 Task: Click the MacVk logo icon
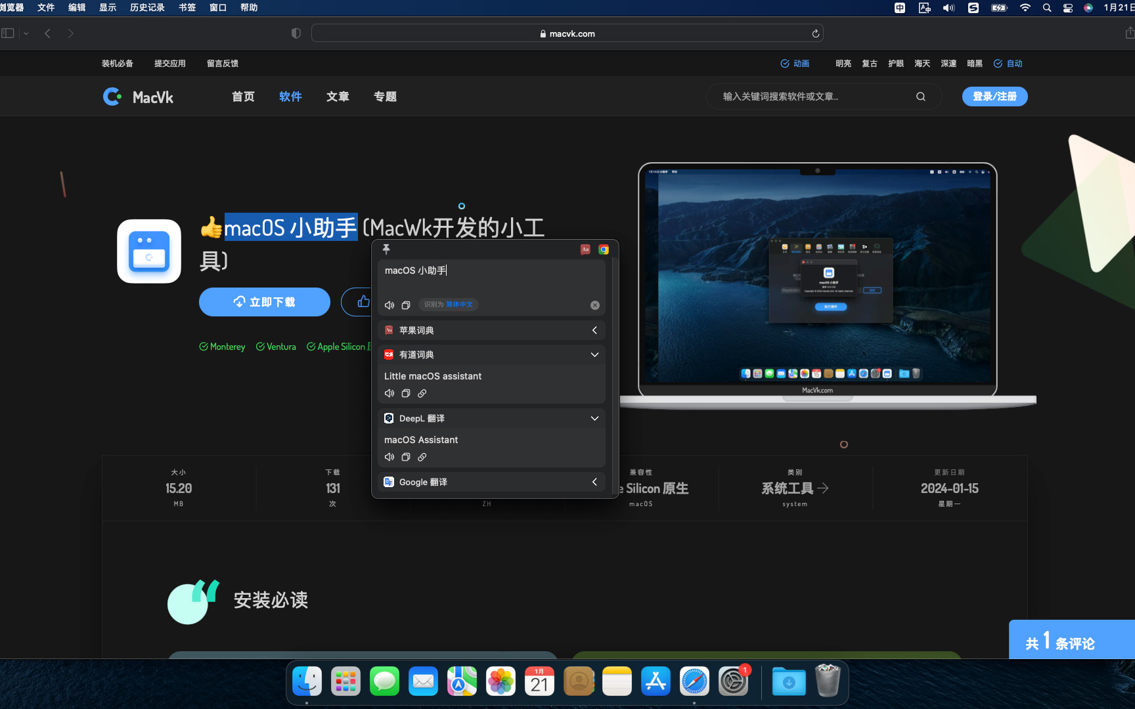pyautogui.click(x=112, y=97)
